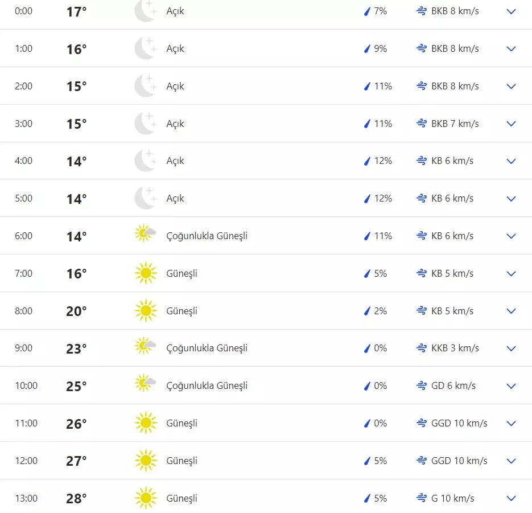Click the 'GD 6 km/s' wind text
Image resolution: width=532 pixels, height=513 pixels.
[452, 385]
